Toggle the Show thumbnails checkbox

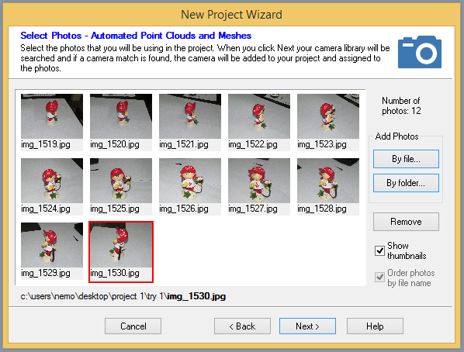pyautogui.click(x=379, y=250)
